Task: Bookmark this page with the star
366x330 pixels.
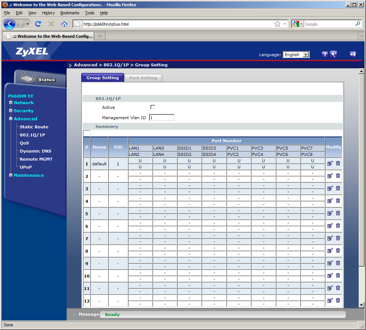Action: tap(277, 24)
